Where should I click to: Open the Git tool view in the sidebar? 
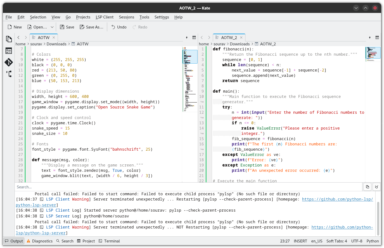pos(9,62)
